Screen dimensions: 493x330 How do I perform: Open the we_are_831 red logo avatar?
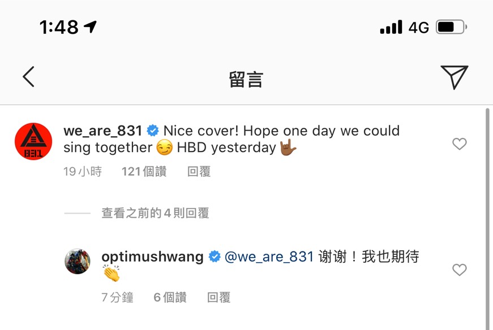pos(33,141)
